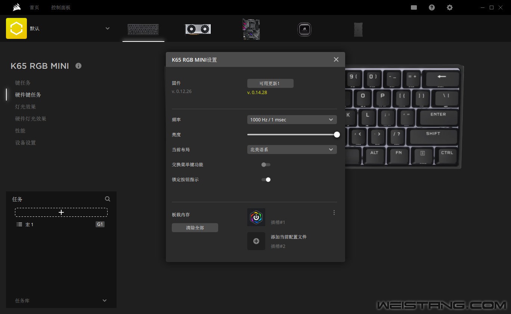This screenshot has width=511, height=314.
Task: Click the plus icon for slot #2
Action: click(x=256, y=241)
